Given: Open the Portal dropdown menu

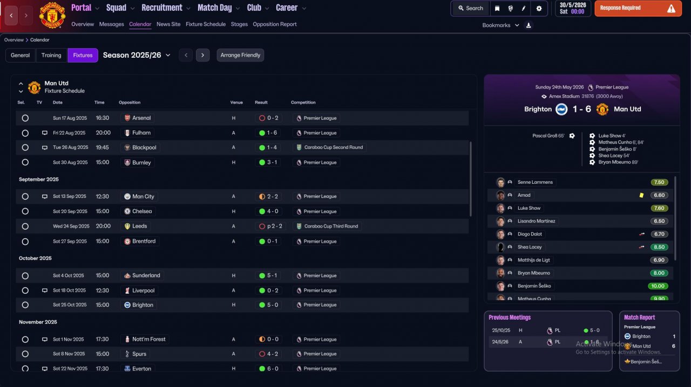Looking at the screenshot, I should (85, 8).
